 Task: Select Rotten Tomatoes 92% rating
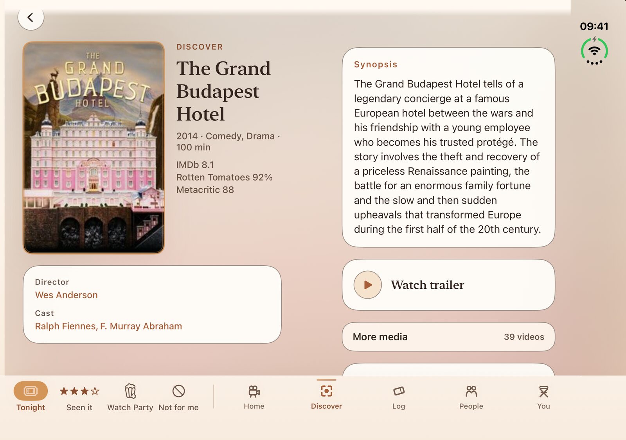[x=224, y=177]
